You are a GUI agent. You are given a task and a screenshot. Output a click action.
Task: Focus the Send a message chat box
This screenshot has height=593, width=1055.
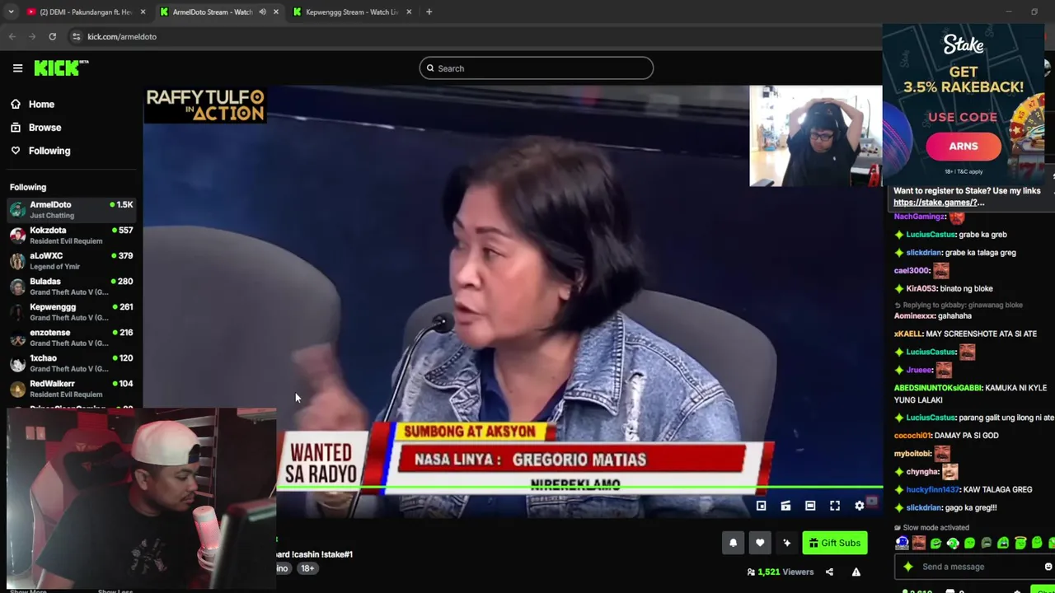[973, 567]
